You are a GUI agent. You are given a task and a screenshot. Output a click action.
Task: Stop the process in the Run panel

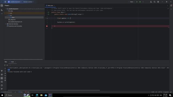coord(7,65)
